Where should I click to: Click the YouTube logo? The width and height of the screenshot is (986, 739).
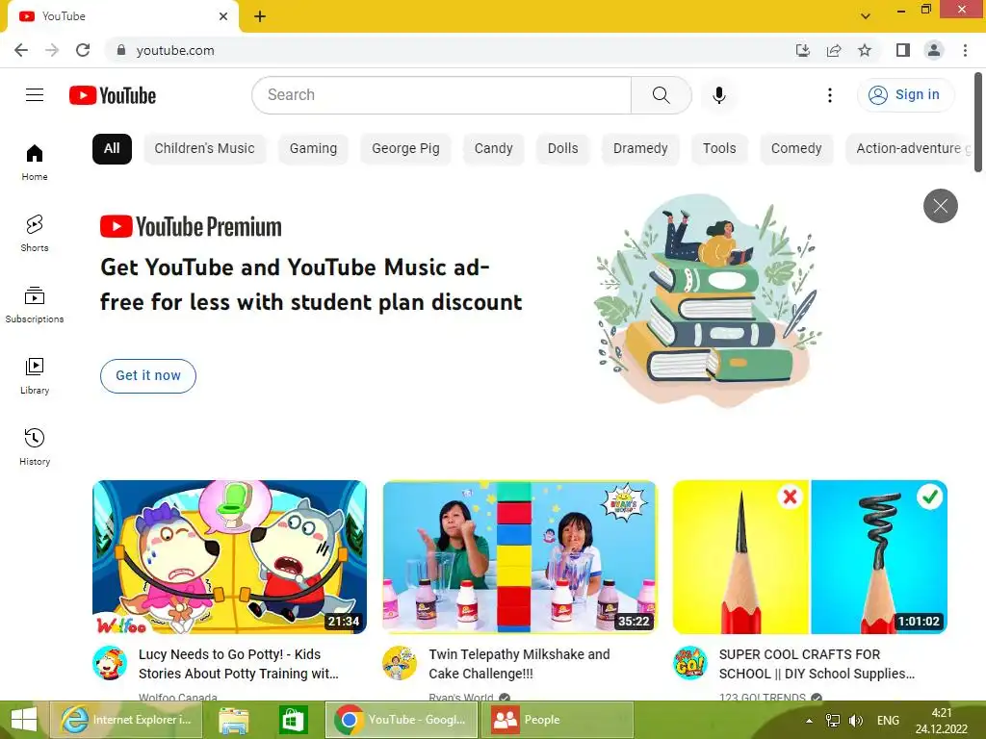[113, 95]
